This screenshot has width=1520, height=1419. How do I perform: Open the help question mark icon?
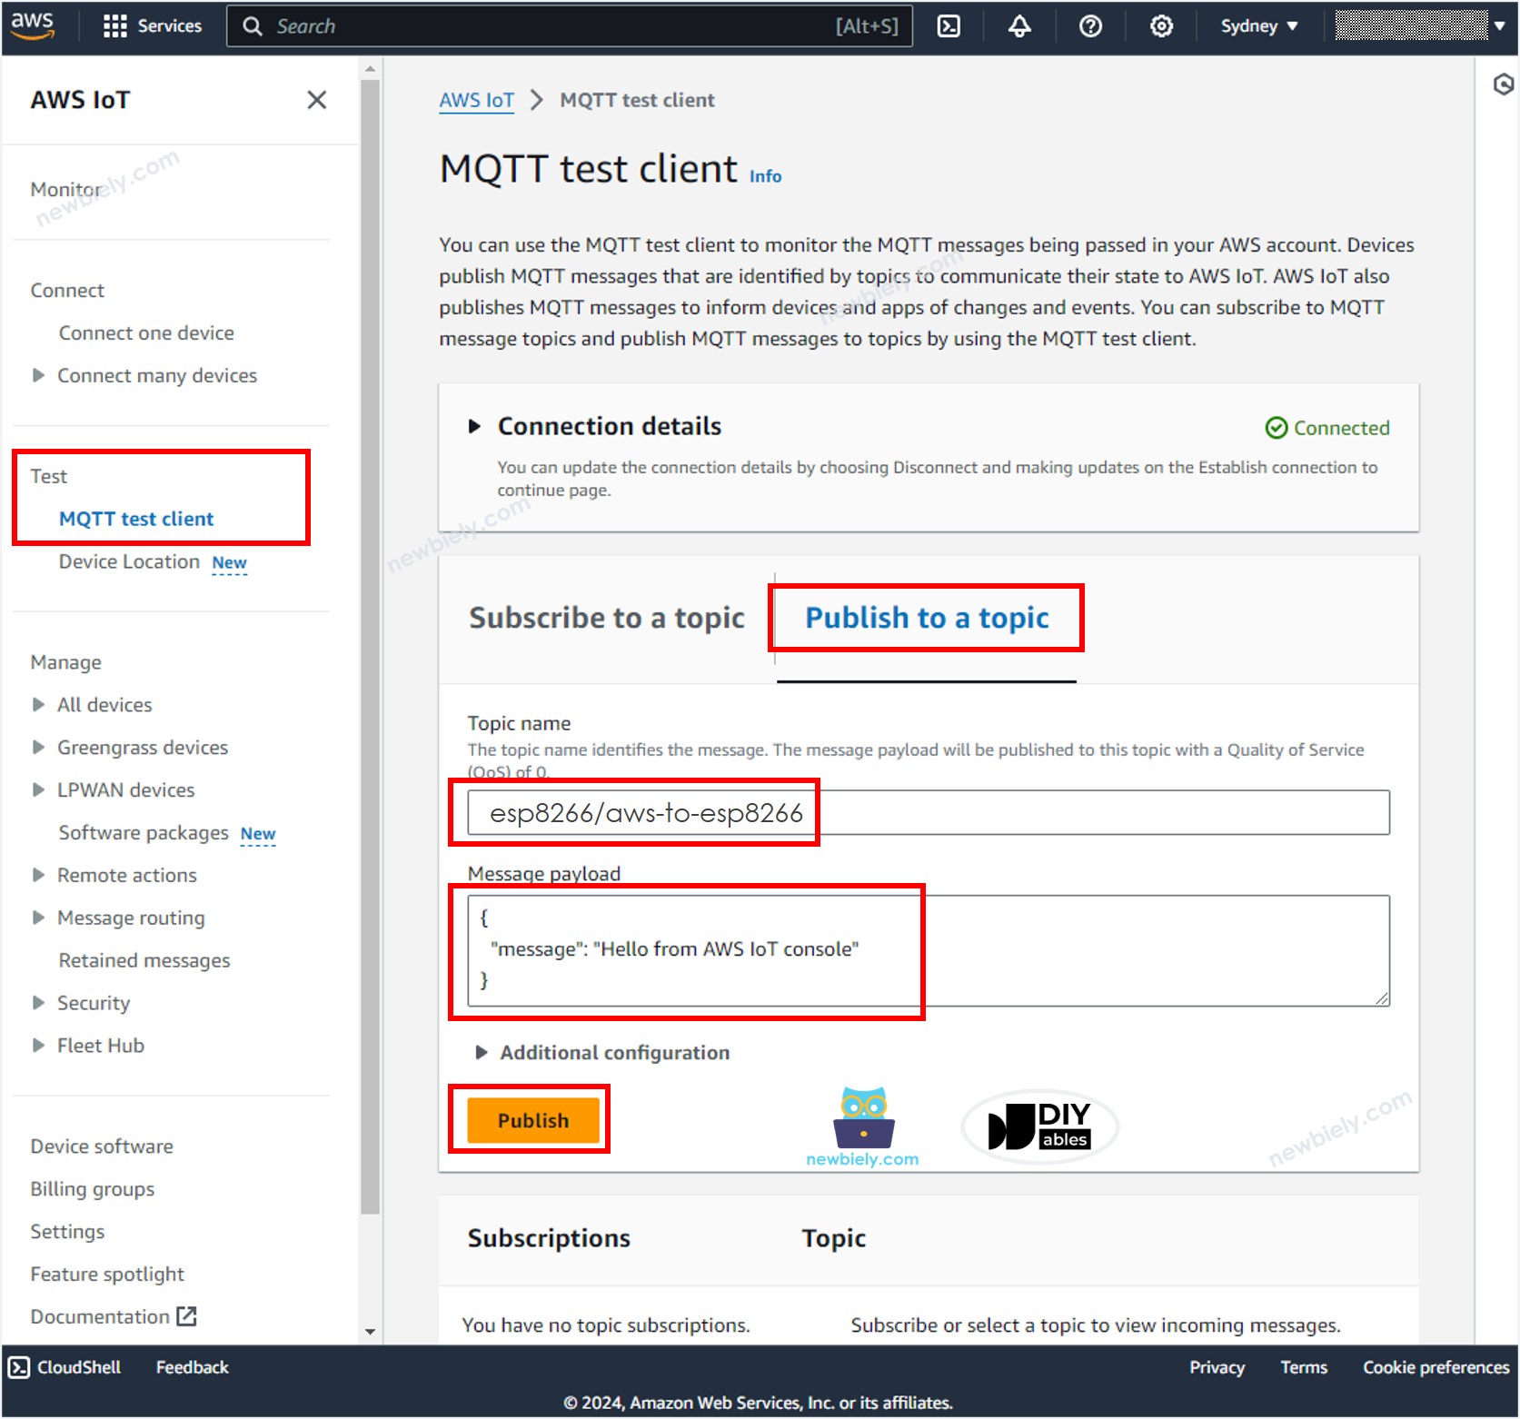click(x=1089, y=25)
